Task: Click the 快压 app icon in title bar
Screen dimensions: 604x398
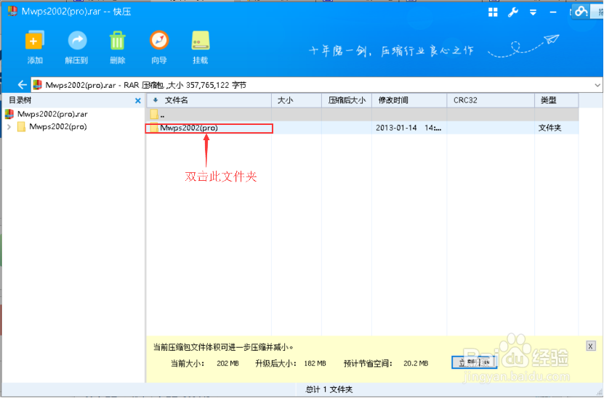Action: click(x=12, y=11)
